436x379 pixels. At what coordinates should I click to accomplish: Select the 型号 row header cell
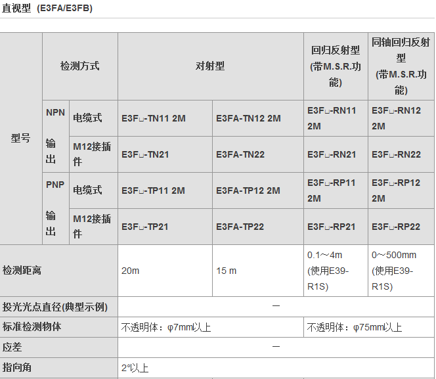coord(20,139)
